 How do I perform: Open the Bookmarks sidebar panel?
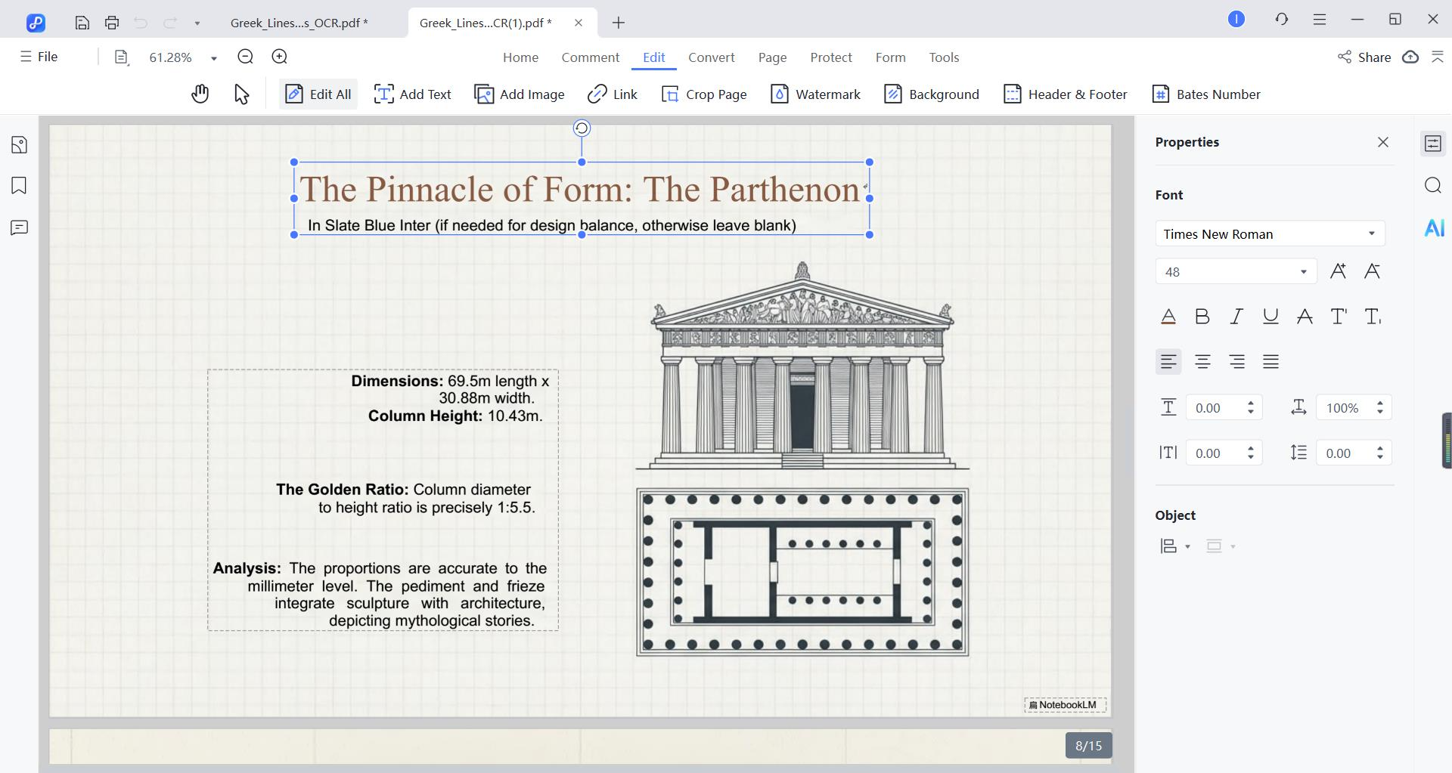tap(20, 186)
